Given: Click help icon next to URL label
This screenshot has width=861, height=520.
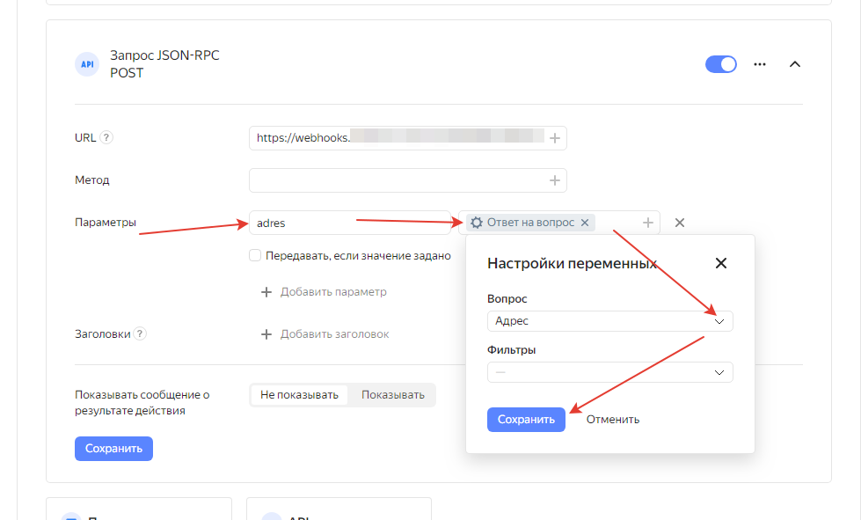Looking at the screenshot, I should click(x=106, y=138).
